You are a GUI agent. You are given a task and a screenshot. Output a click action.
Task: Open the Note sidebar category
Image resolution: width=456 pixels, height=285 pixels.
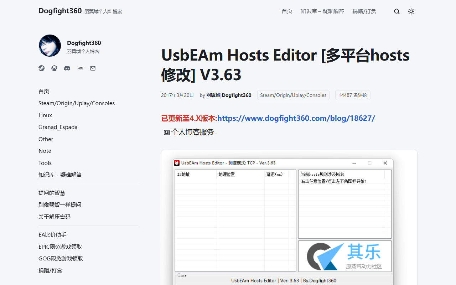[45, 151]
